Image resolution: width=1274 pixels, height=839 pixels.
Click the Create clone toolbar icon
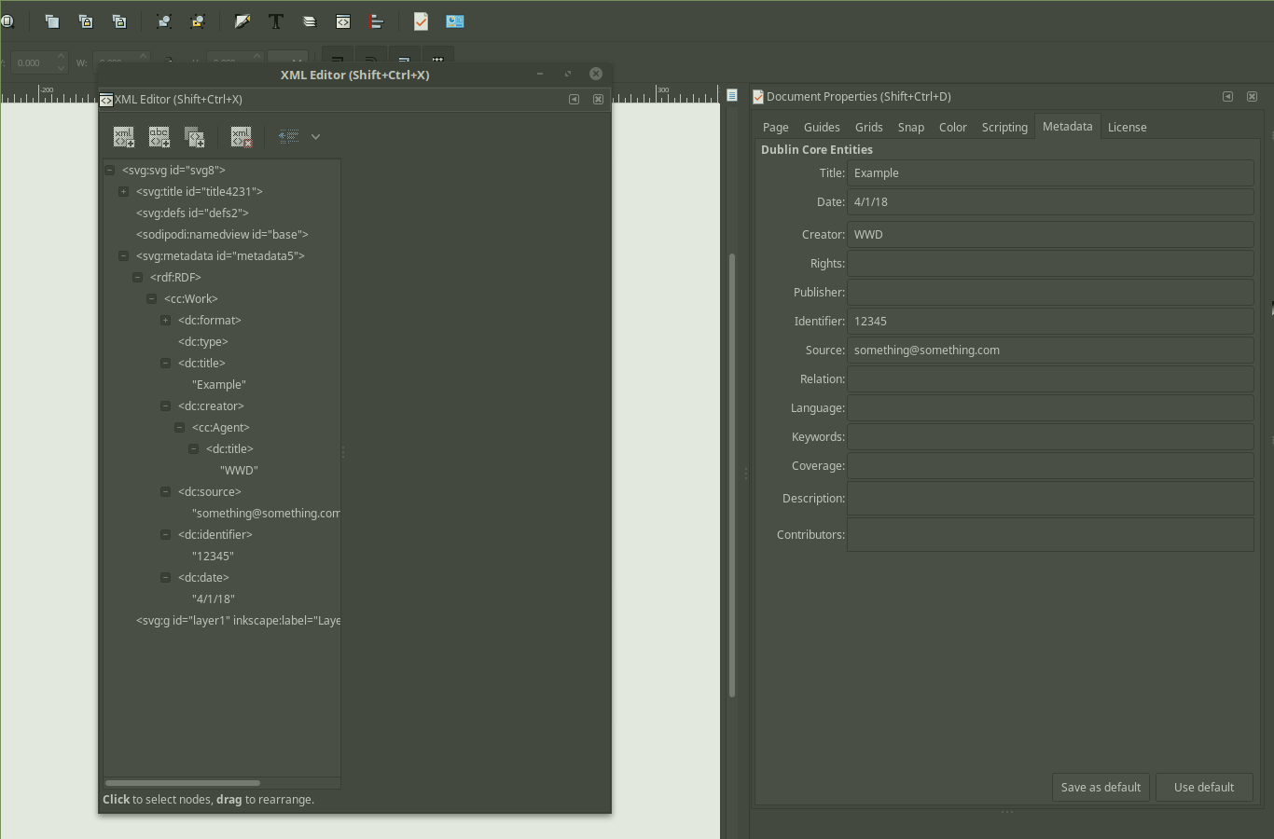coord(86,21)
